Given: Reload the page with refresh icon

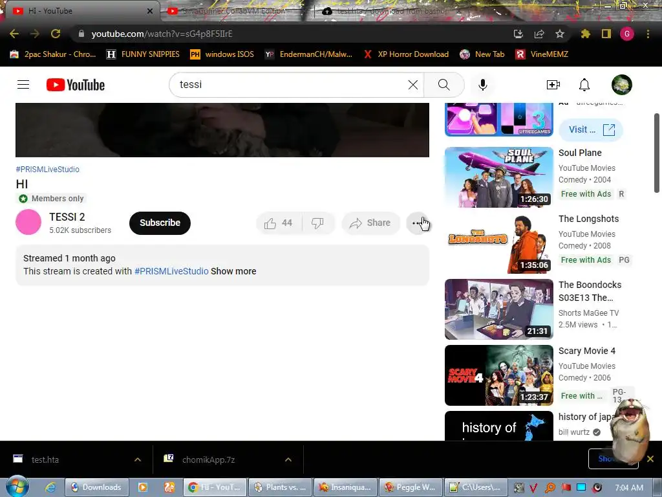Looking at the screenshot, I should pos(56,34).
